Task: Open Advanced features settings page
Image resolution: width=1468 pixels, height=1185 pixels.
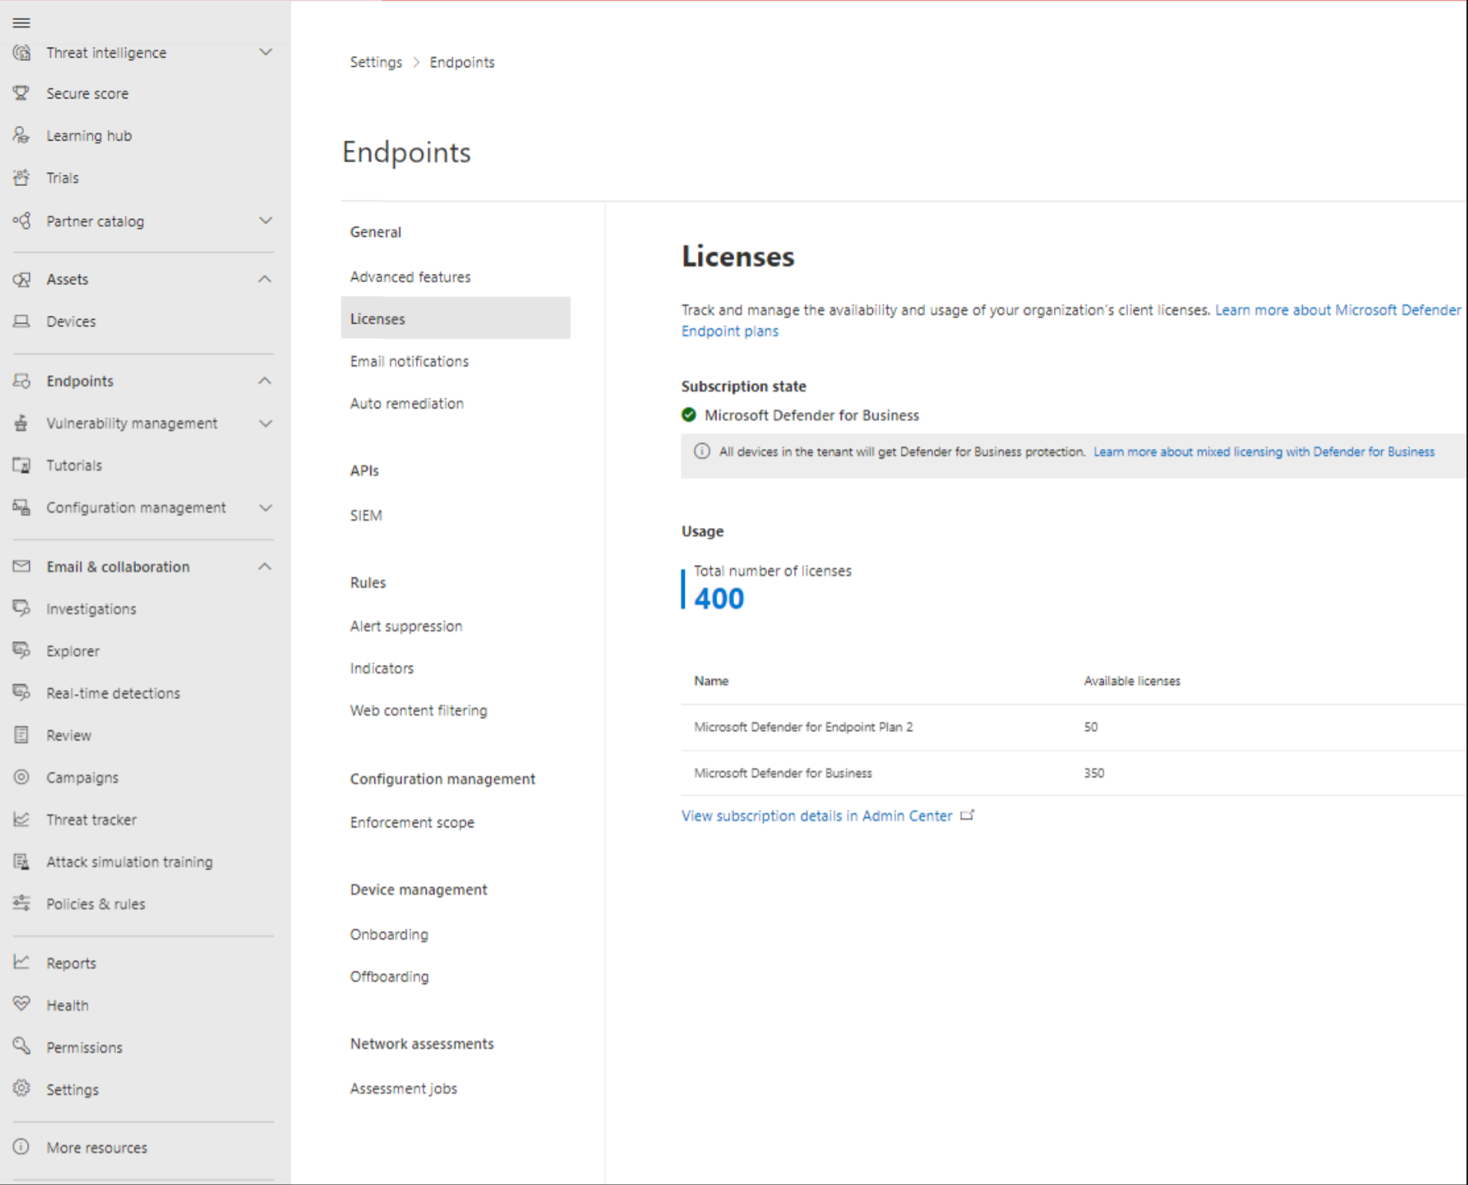Action: (x=410, y=277)
